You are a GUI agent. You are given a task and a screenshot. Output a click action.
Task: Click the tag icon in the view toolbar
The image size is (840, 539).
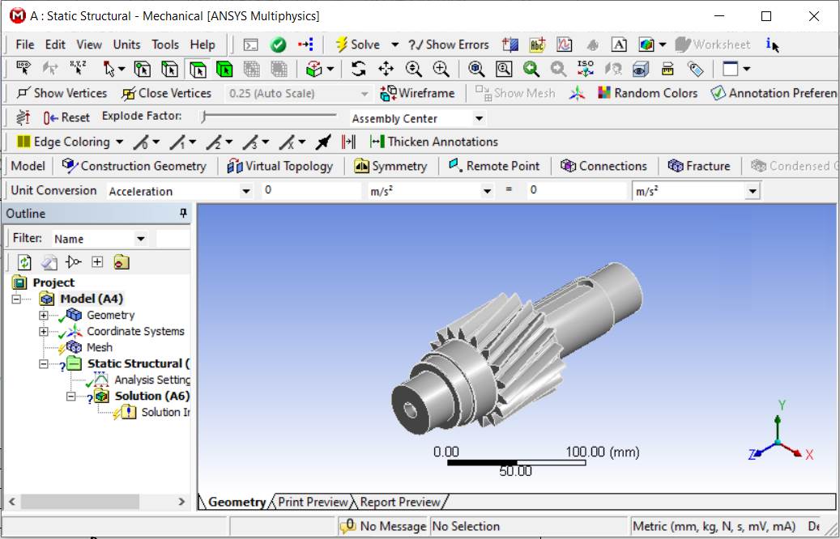(x=695, y=69)
